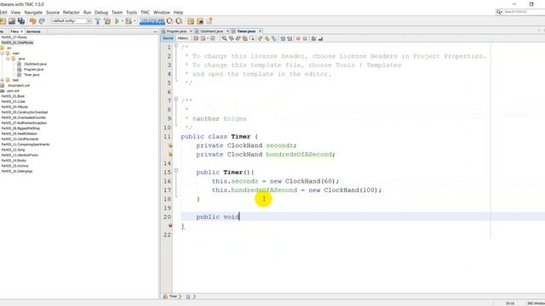Click the Build Project hammer icon
The image size is (545, 306).
(98, 21)
